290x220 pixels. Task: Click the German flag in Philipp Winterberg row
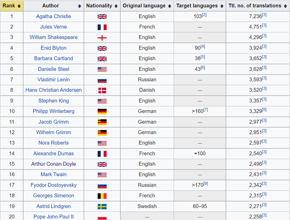(102, 111)
